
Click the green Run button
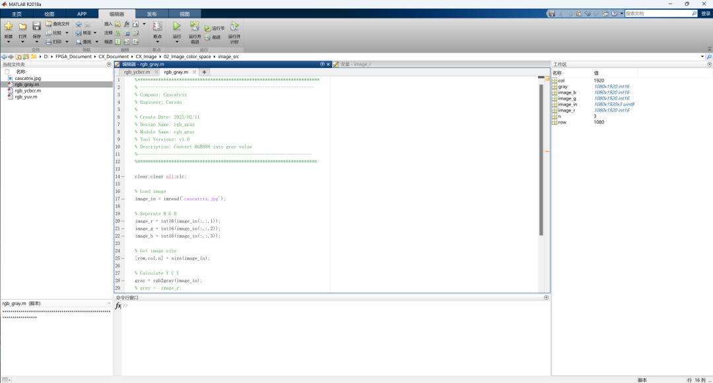(176, 26)
